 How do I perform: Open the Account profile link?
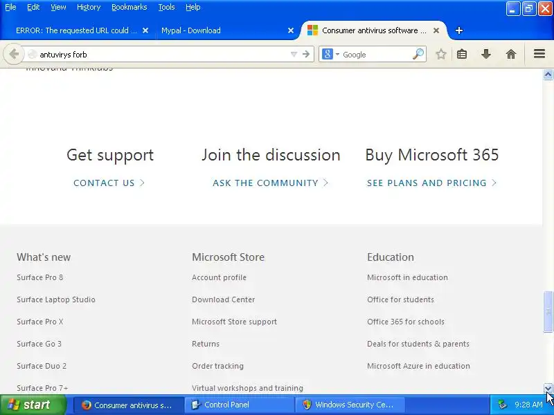tap(219, 277)
